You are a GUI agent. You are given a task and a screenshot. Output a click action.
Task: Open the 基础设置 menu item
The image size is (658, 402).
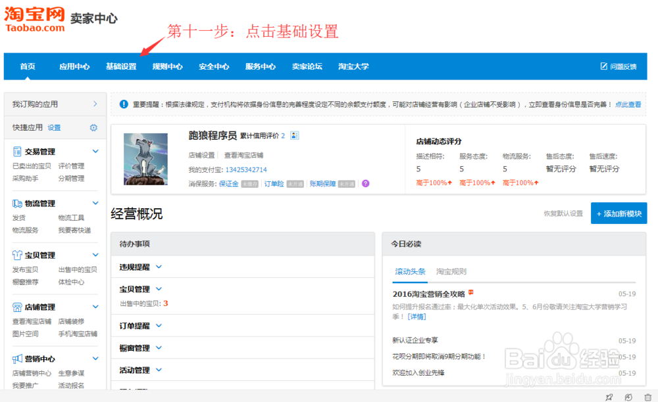pyautogui.click(x=121, y=66)
